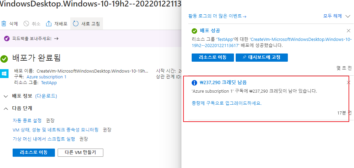Open 가상 머신 내에서 스크립트 실행 link
Screen dimensions: 354x168
pyautogui.click(x=44, y=139)
